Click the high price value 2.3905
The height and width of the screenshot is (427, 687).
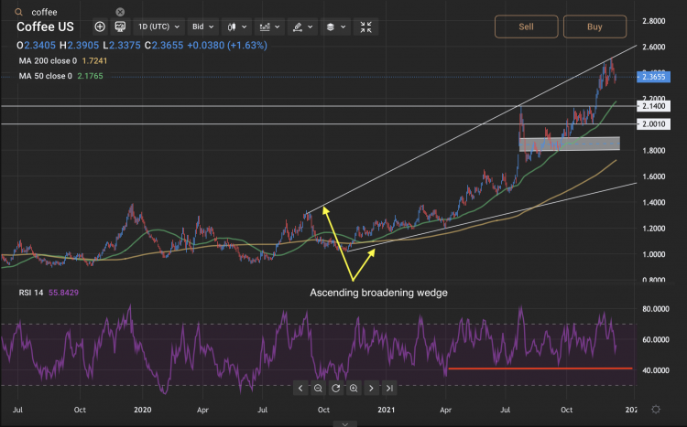[82, 46]
